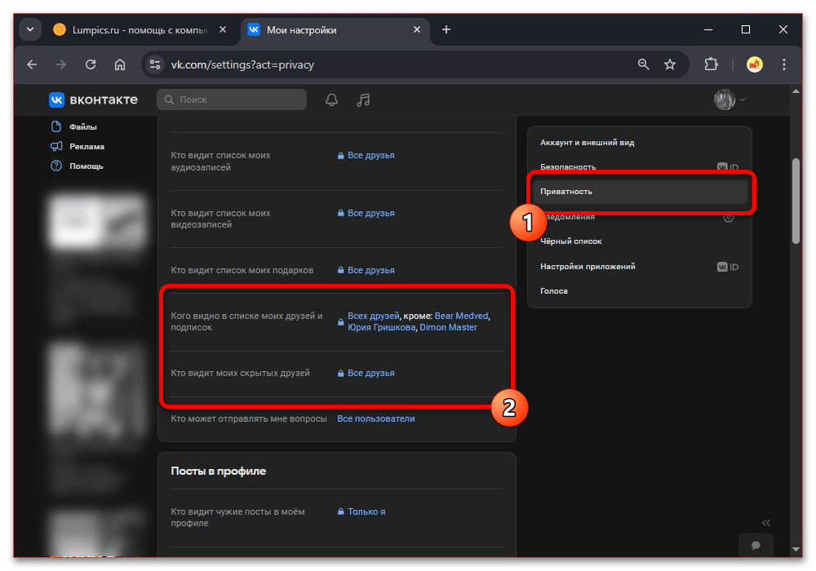Click the Dimon Master name link
The image size is (816, 571).
[448, 327]
